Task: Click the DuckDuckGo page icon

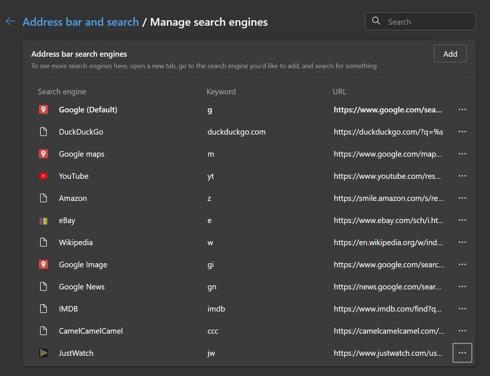Action: [44, 132]
